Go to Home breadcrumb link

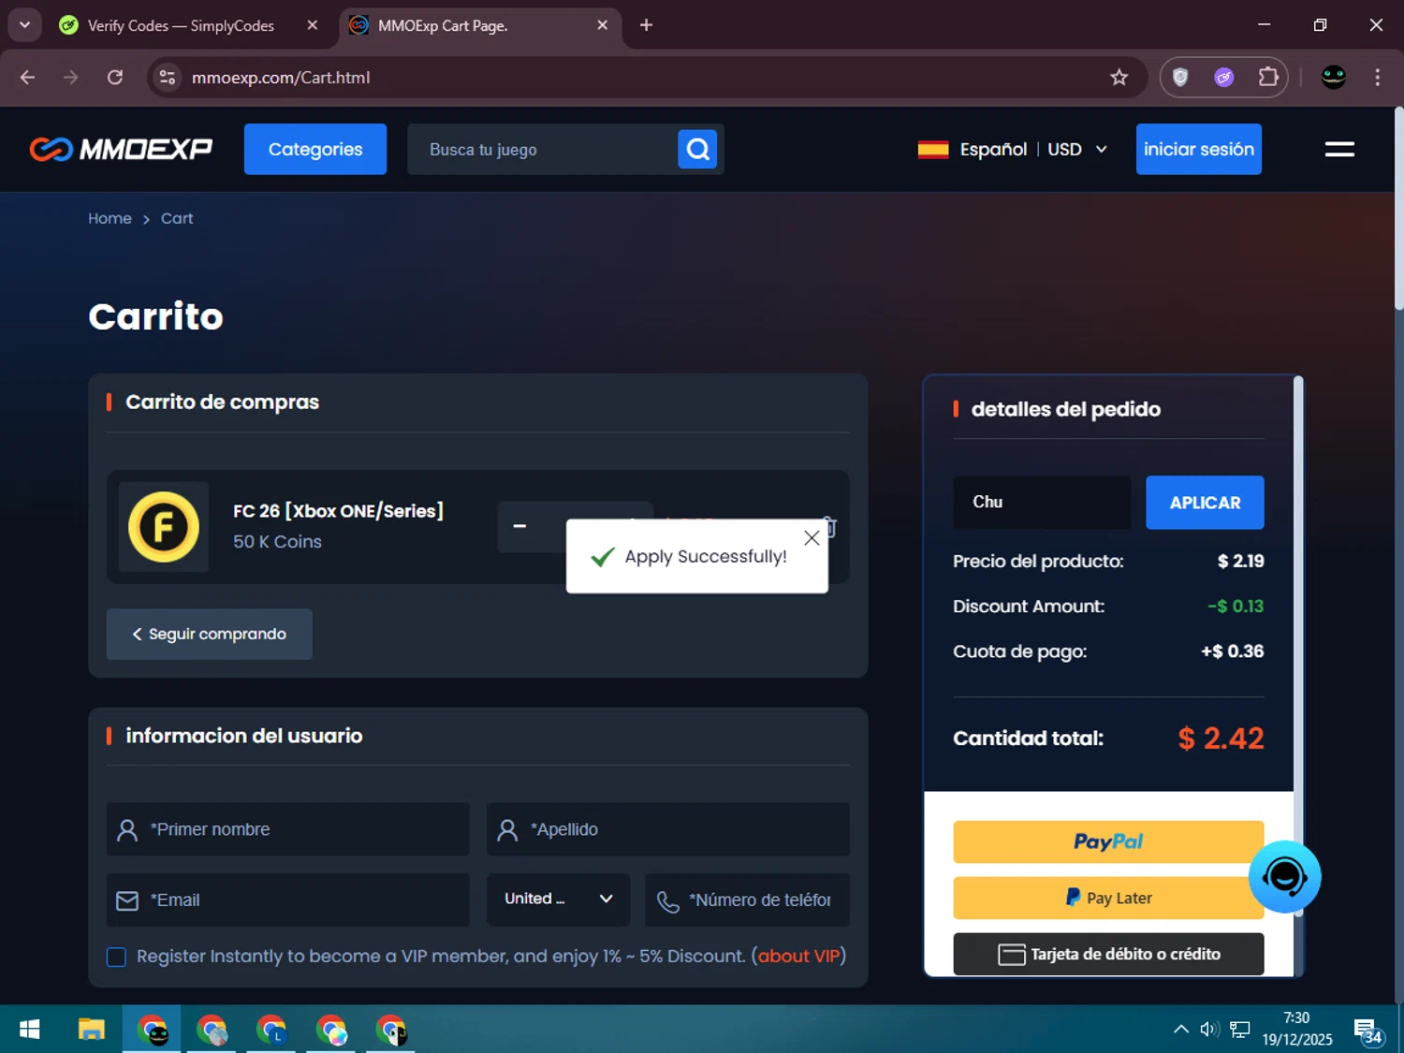[x=110, y=218]
